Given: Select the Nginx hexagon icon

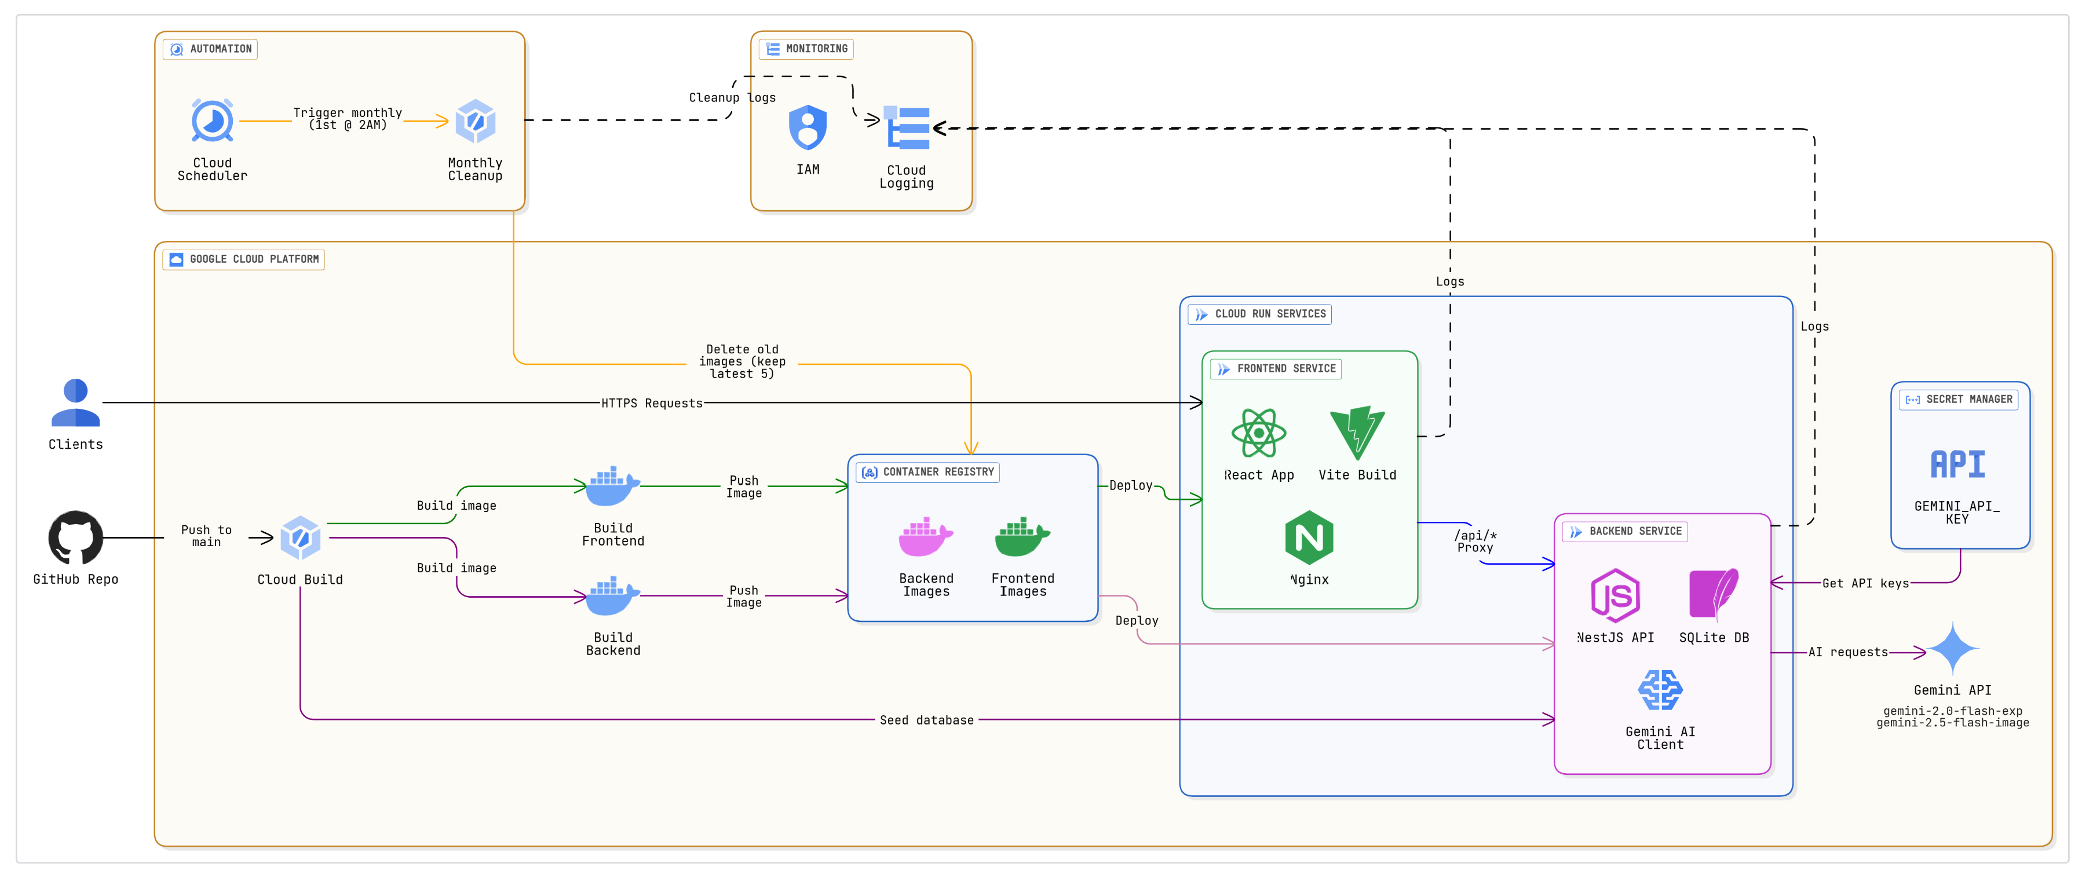Looking at the screenshot, I should click(1309, 537).
